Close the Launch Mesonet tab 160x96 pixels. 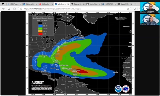tap(131, 4)
